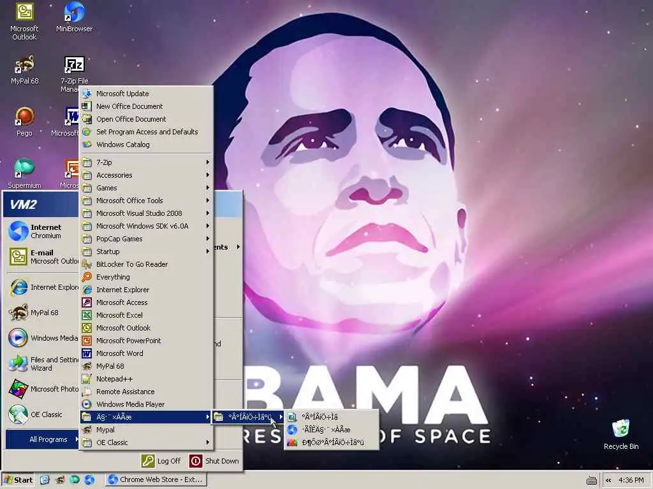Open OE Classic in start menu left list

43,415
